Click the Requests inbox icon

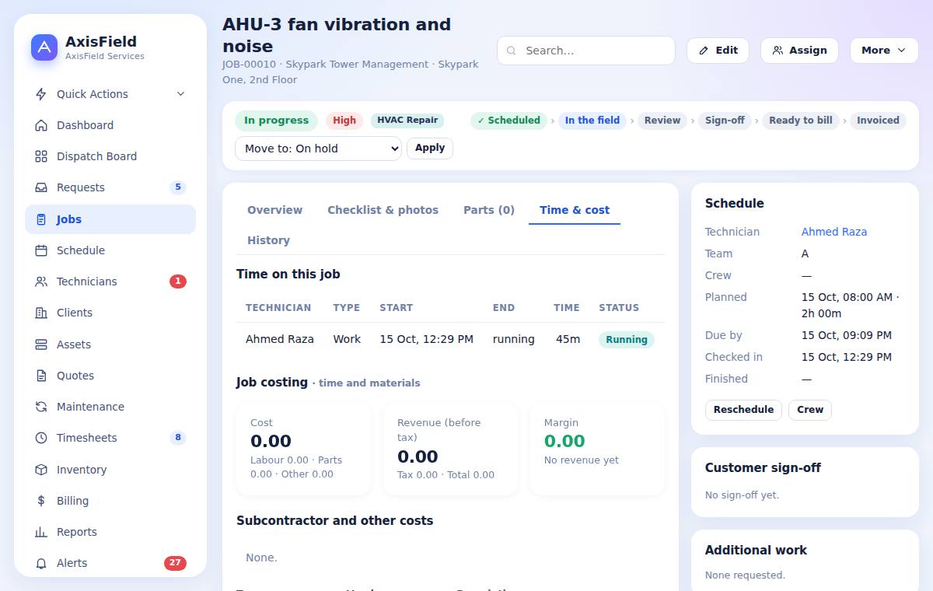pos(41,187)
